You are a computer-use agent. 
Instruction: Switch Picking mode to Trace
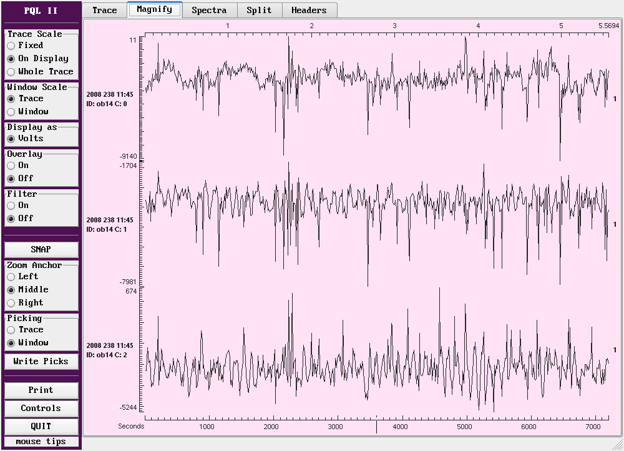11,330
